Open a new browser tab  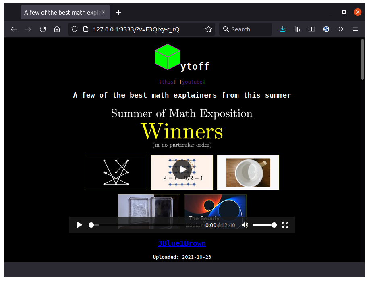[118, 13]
